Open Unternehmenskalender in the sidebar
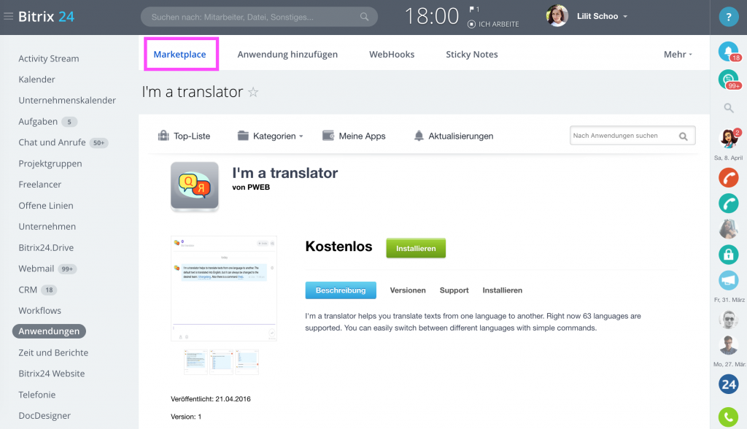This screenshot has width=747, height=429. click(67, 101)
